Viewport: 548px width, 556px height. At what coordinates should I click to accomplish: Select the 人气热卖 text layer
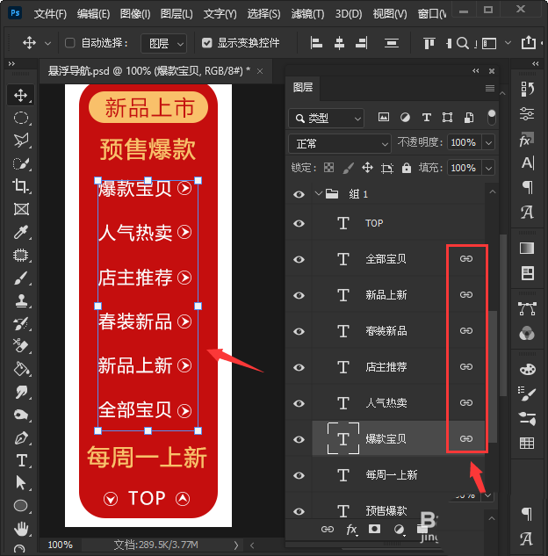(x=386, y=403)
